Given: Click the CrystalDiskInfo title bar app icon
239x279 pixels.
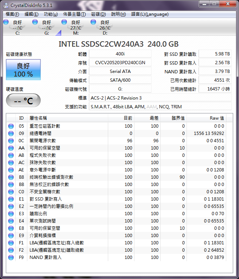Looking at the screenshot, I should (x=6, y=5).
